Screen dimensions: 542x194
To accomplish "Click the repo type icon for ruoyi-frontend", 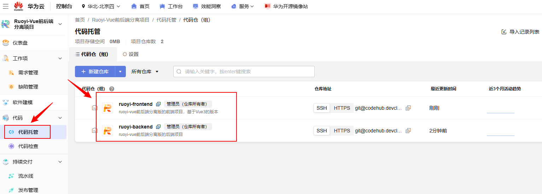I will click(94, 108).
